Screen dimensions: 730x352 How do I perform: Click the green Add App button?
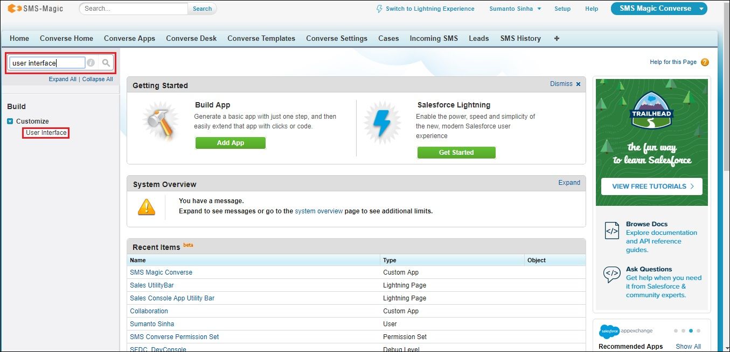[x=231, y=143]
